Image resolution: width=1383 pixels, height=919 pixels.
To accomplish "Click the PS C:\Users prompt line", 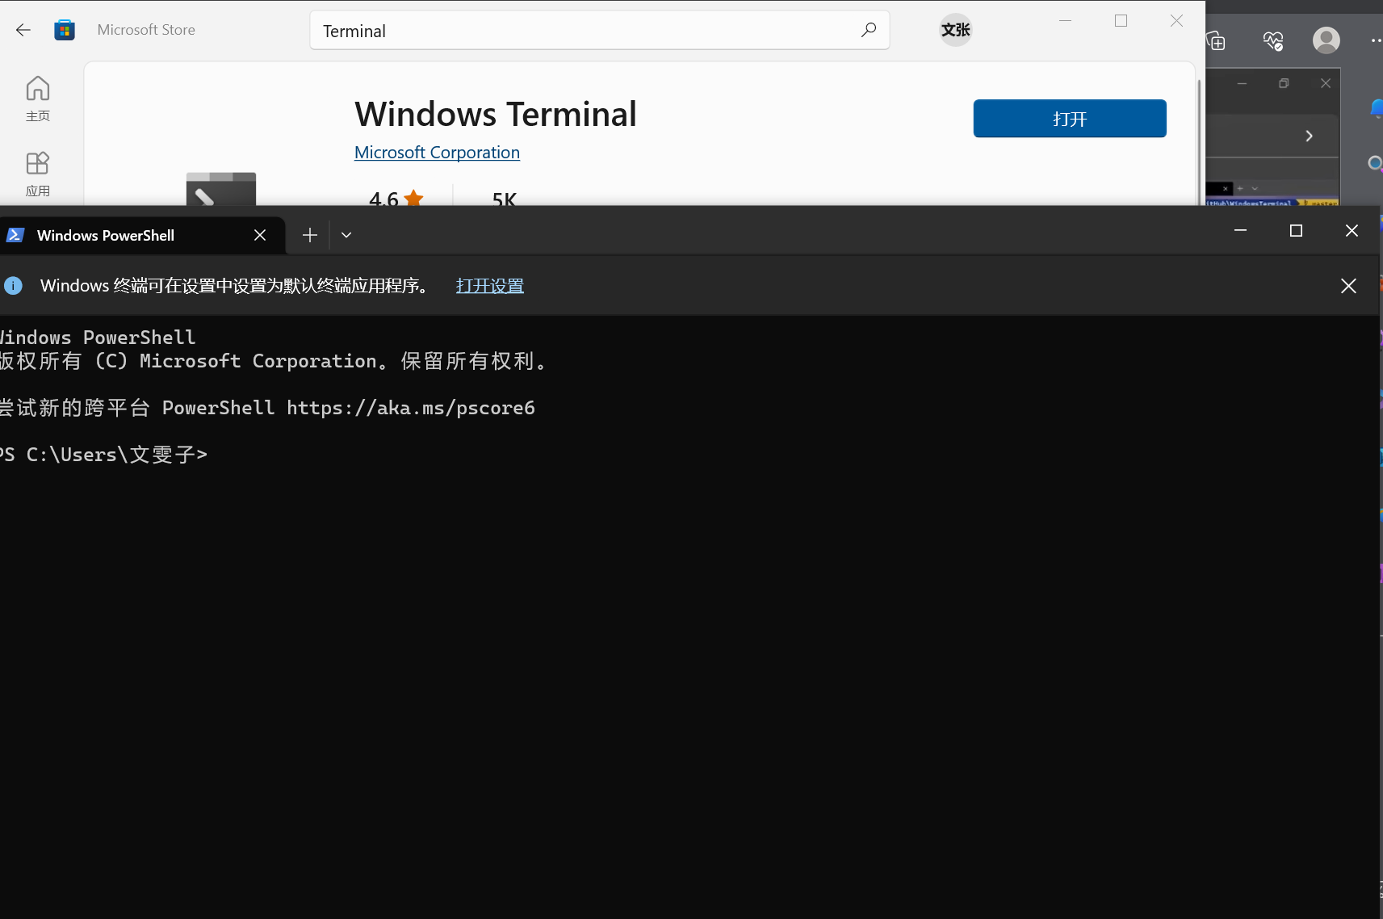I will click(104, 455).
